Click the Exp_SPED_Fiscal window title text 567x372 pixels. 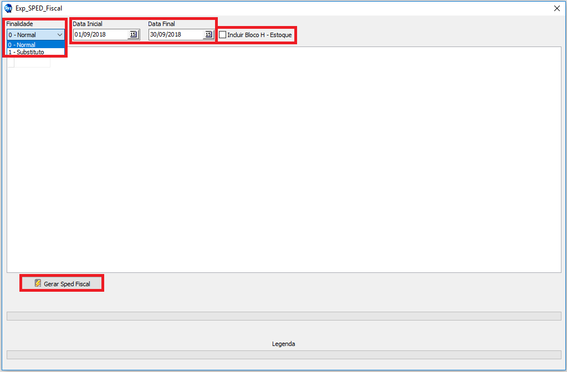[x=39, y=8]
